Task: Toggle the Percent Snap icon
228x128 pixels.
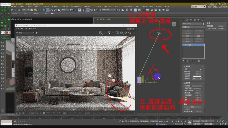Action: tap(92, 10)
